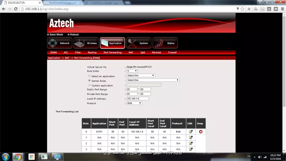Select 'Games Rules' radio option
This screenshot has width=286, height=161.
(89, 80)
